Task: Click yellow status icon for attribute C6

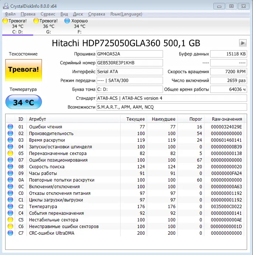Action: (x=10, y=226)
